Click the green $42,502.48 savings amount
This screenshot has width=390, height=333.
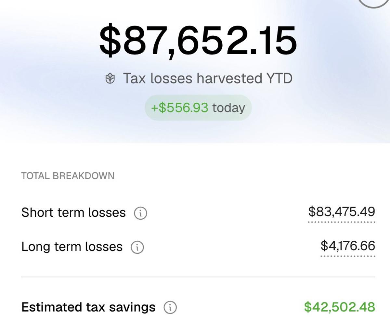coord(339,306)
